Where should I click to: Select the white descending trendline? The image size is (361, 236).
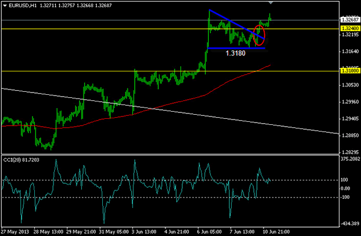pyautogui.click(x=170, y=110)
